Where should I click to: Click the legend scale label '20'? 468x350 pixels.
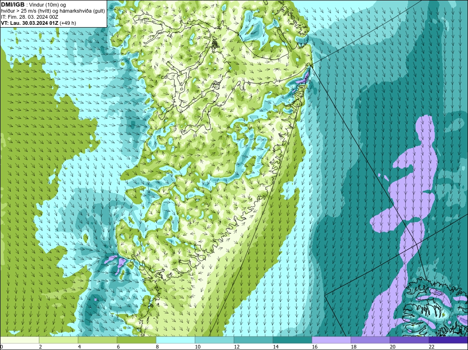[393, 347]
